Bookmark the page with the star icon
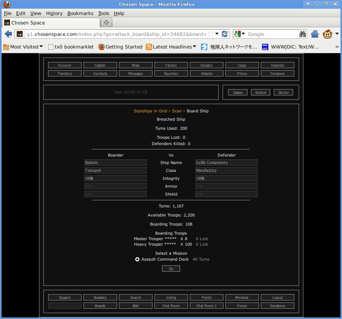This screenshot has height=319, width=342. click(x=211, y=34)
